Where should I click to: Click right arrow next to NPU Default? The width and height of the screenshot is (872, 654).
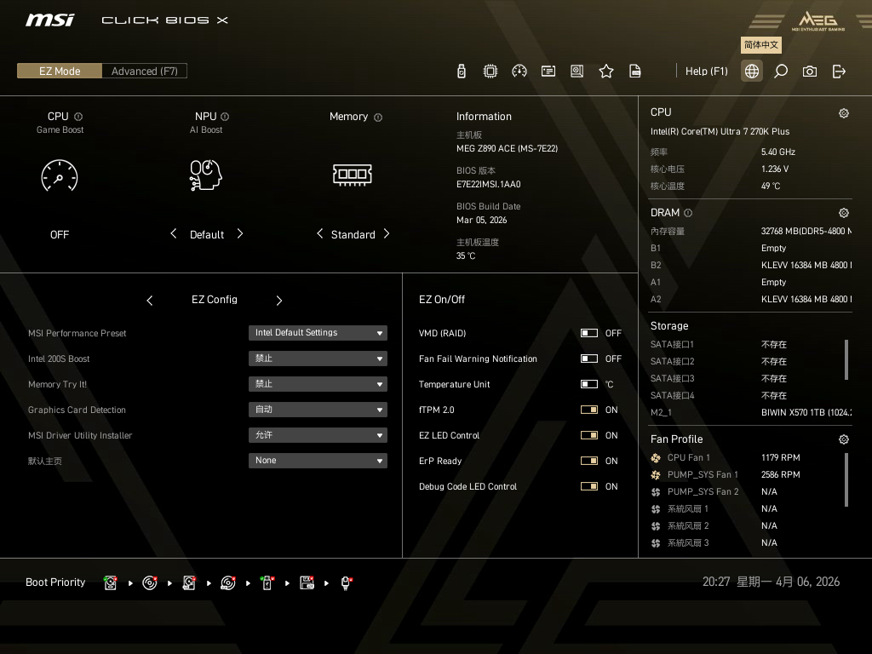pos(239,233)
